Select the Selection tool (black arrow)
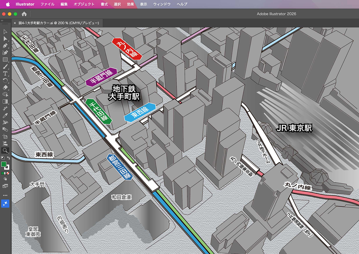This screenshot has width=359, height=254. 5,32
